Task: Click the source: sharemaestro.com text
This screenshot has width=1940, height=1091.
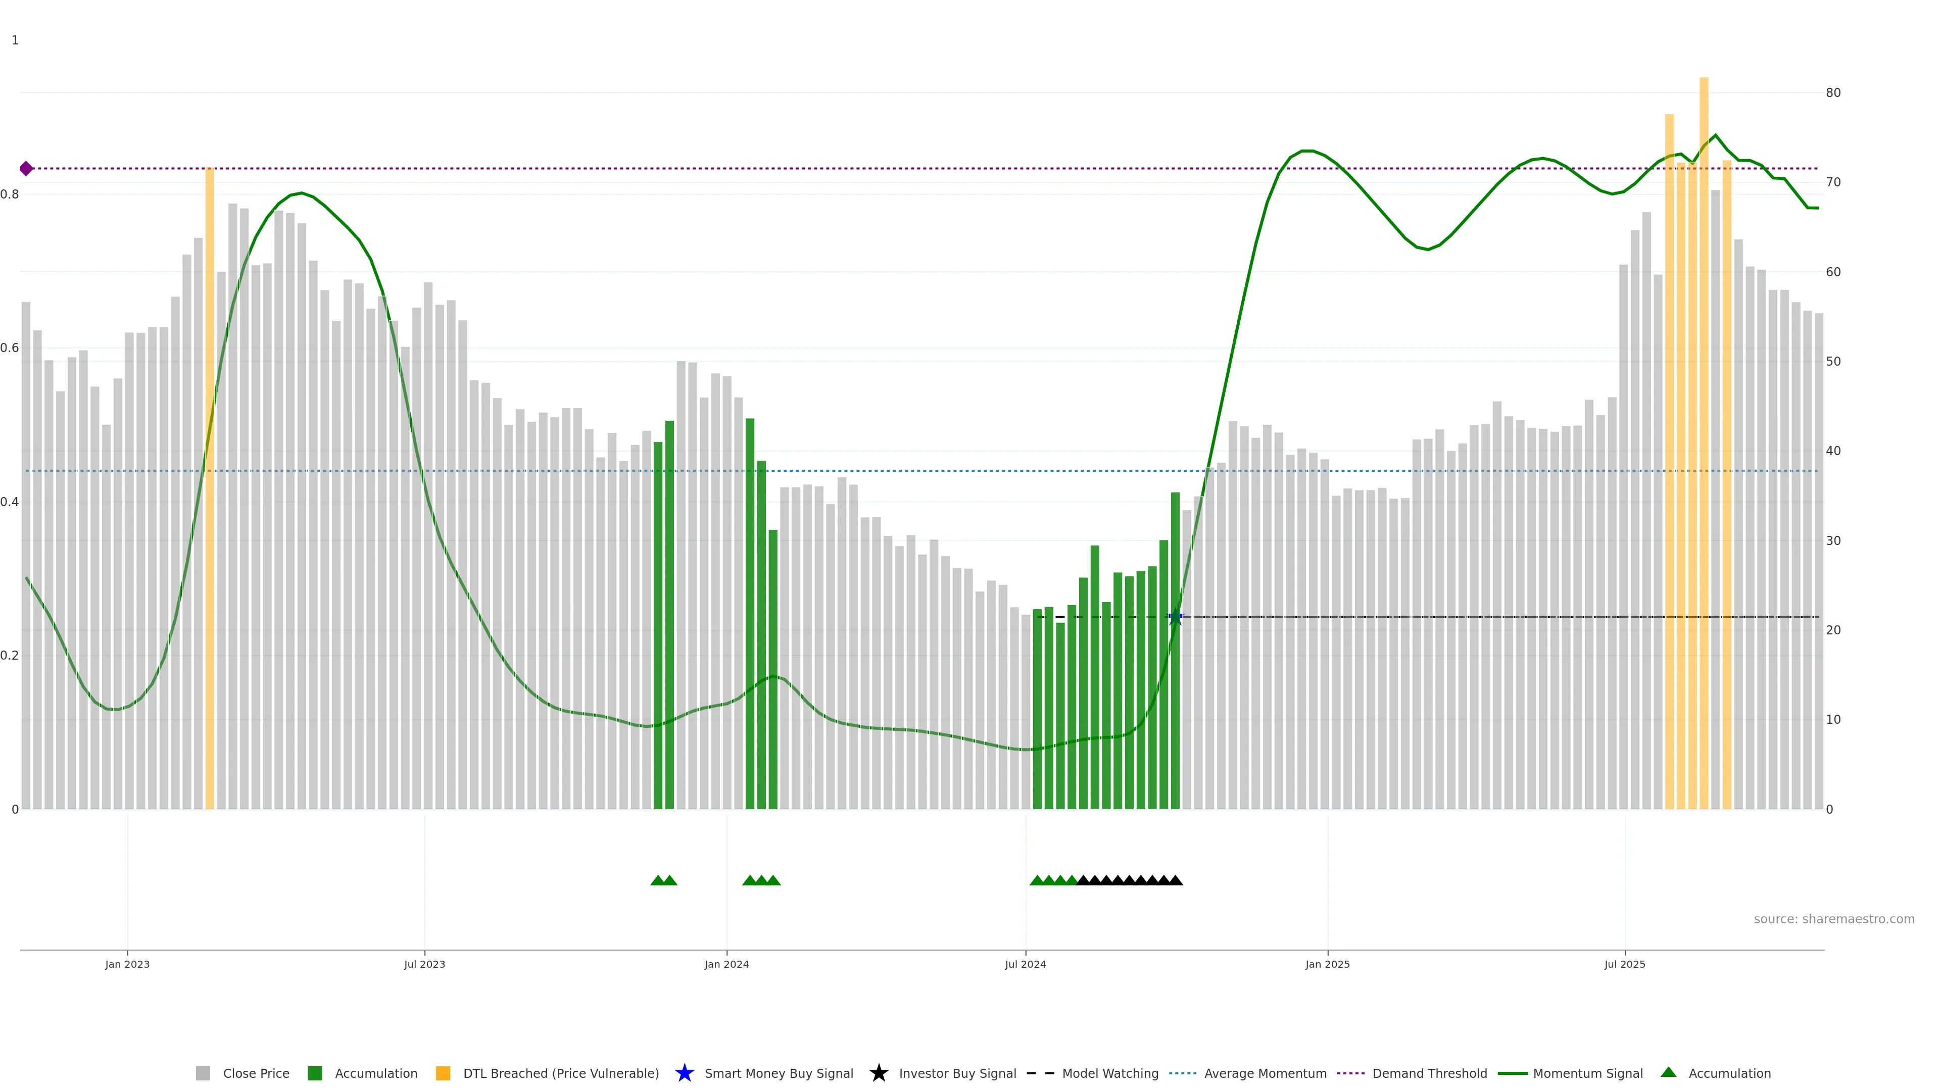Action: pos(1834,919)
